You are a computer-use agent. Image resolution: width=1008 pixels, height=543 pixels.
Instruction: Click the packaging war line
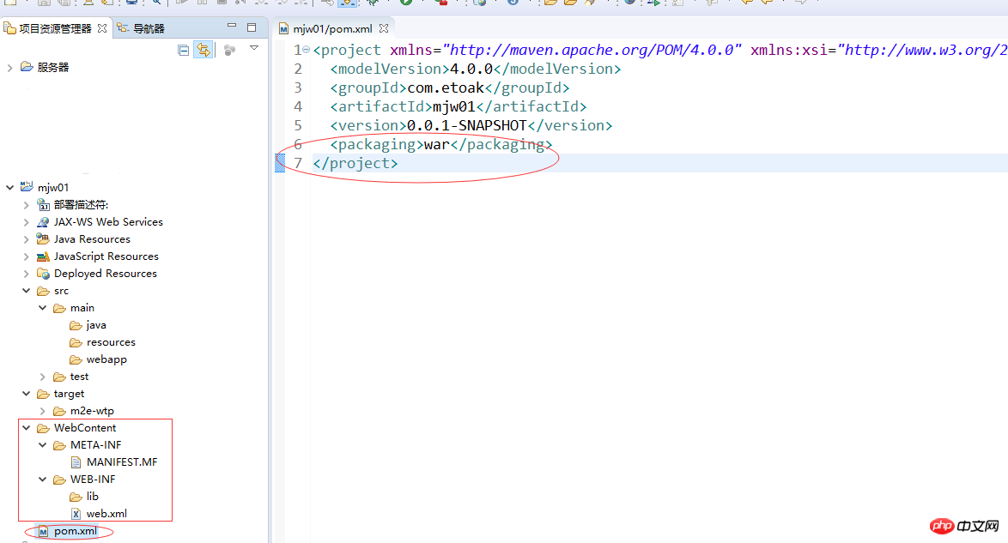coord(441,145)
